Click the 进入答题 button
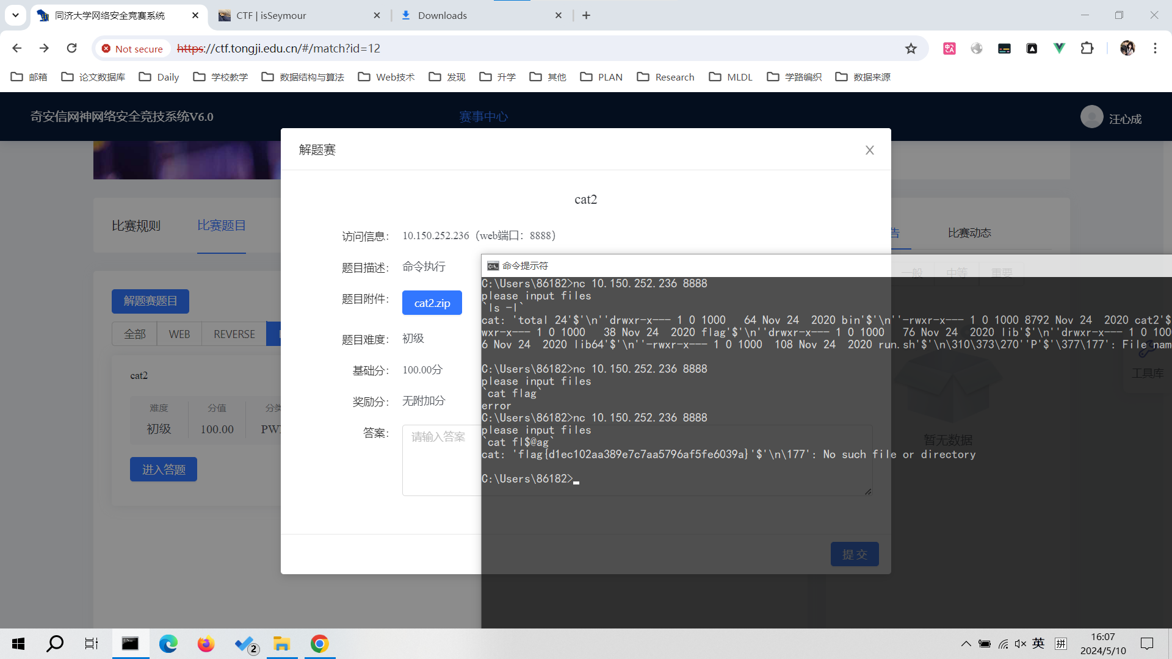 [164, 469]
